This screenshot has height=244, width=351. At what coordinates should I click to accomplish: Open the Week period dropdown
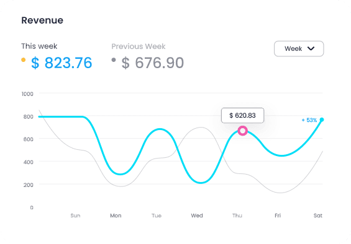(299, 49)
